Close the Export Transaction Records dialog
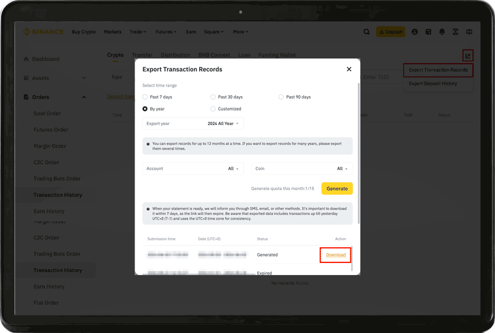The height and width of the screenshot is (333, 495). [x=349, y=69]
